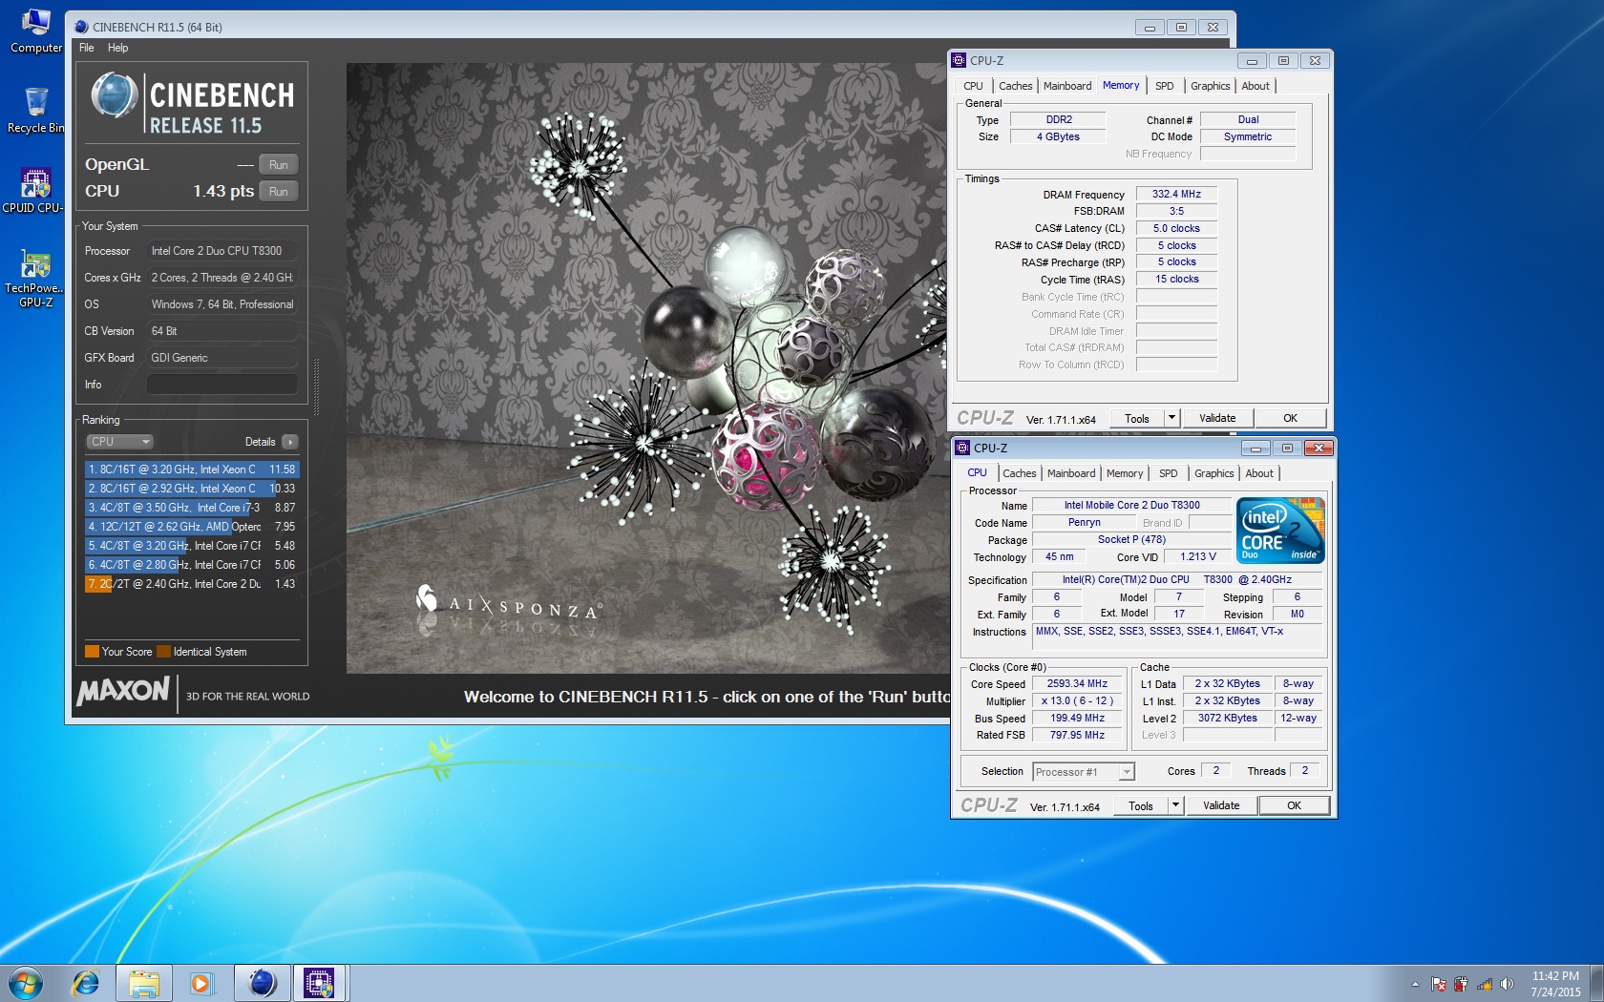
Task: Switch to Cinebench via its taskbar icon
Action: [x=262, y=983]
